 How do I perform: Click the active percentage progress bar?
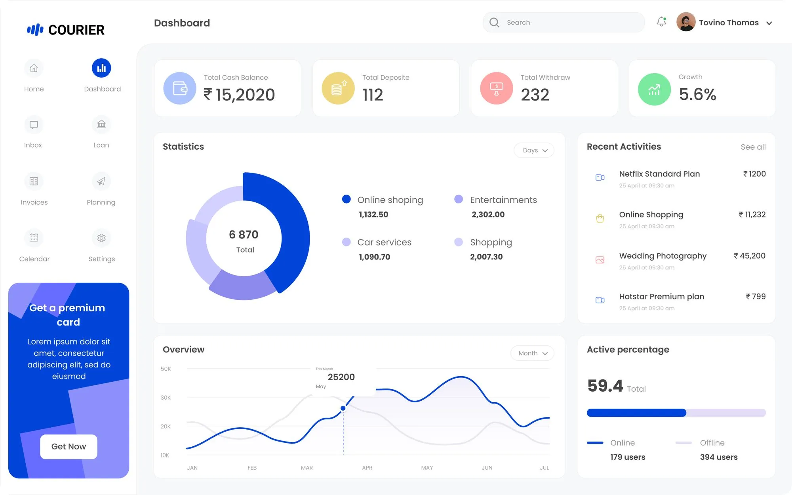click(676, 413)
